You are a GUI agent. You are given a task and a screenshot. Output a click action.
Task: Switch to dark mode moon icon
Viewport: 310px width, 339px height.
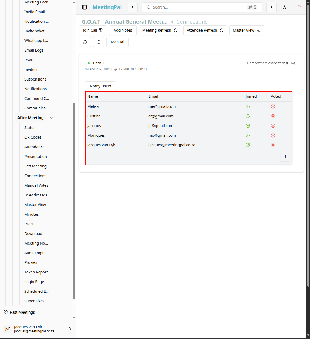click(x=285, y=7)
